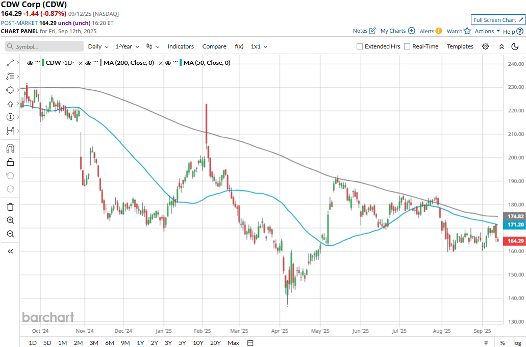526x347 pixels.
Task: Select the 5Y time range
Action: point(182,342)
